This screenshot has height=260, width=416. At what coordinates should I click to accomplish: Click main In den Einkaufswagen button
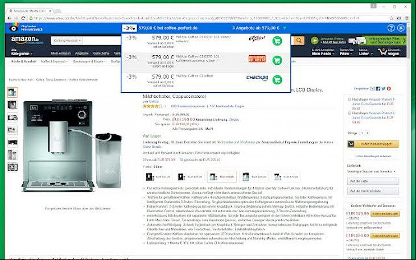click(x=373, y=144)
